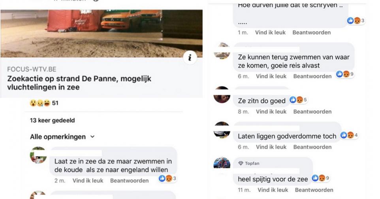Open the info icon on the article image
The width and height of the screenshot is (380, 199).
(190, 57)
